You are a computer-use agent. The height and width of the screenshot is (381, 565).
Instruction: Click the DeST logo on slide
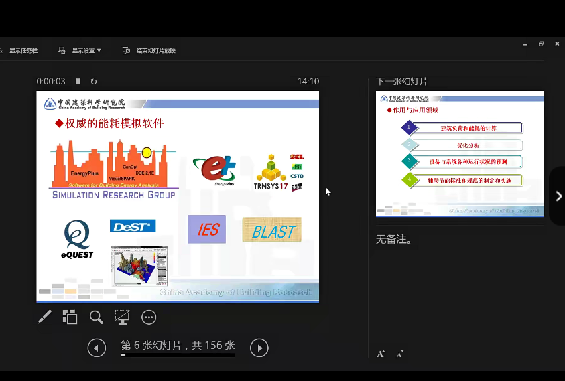(x=133, y=226)
